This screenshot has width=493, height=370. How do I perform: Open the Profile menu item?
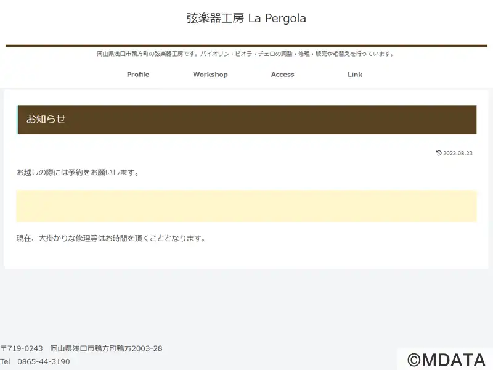click(x=138, y=75)
